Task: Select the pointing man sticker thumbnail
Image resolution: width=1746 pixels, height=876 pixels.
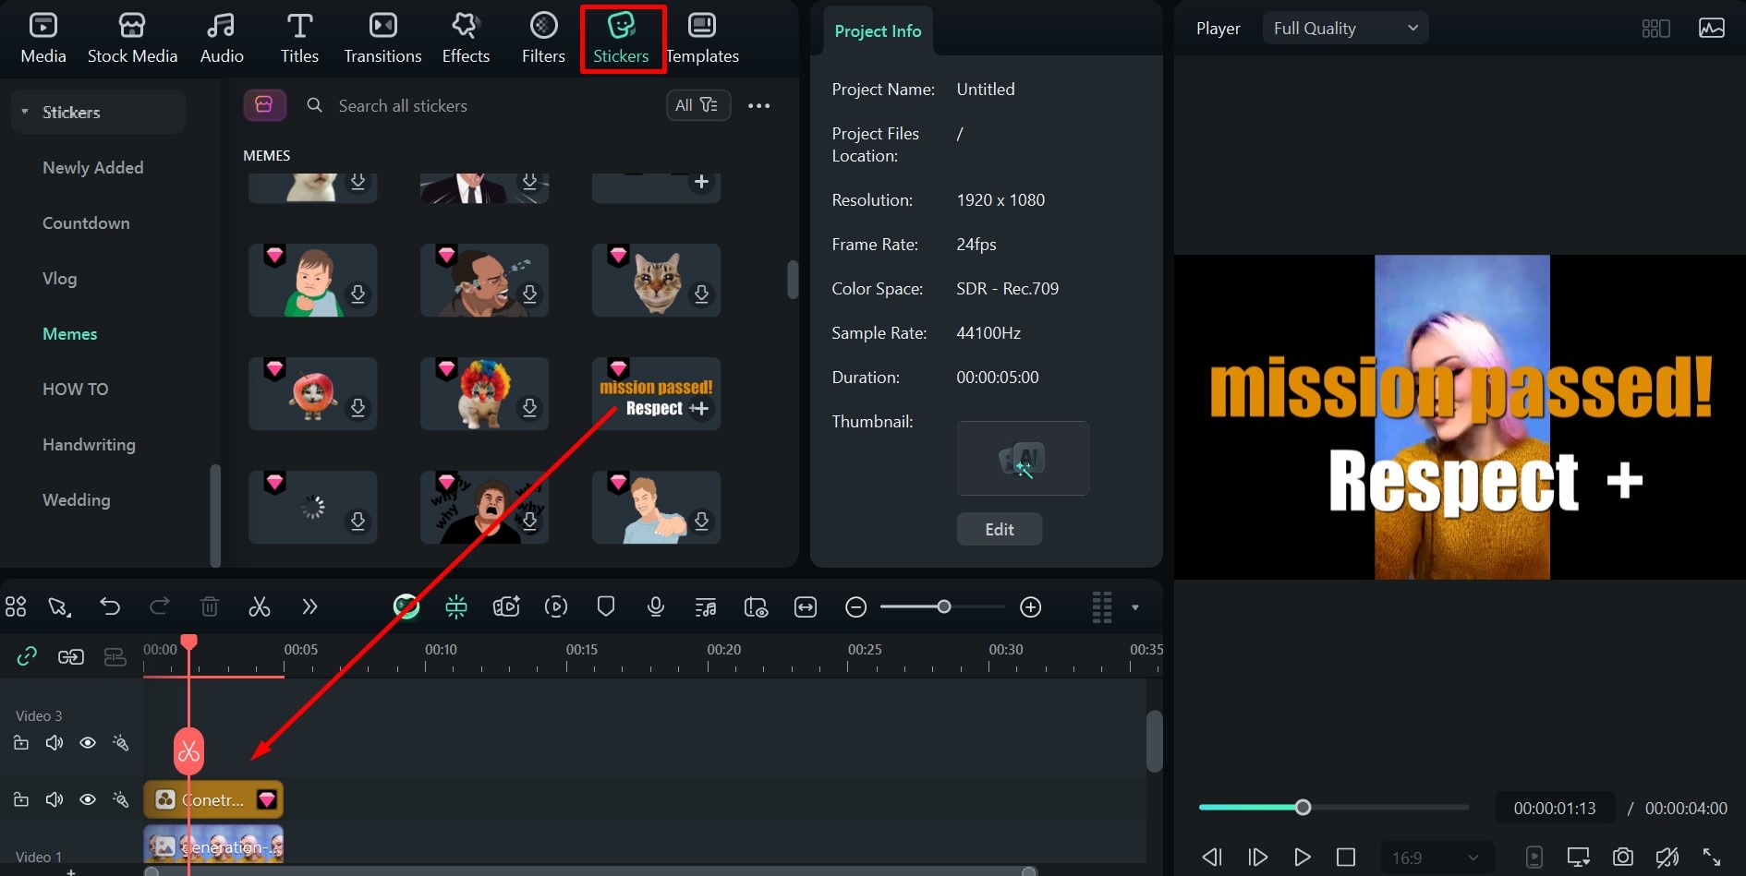Action: click(x=656, y=508)
